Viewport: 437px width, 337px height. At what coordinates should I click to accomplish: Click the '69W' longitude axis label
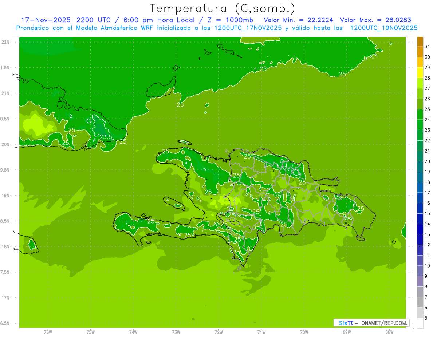click(x=347, y=332)
